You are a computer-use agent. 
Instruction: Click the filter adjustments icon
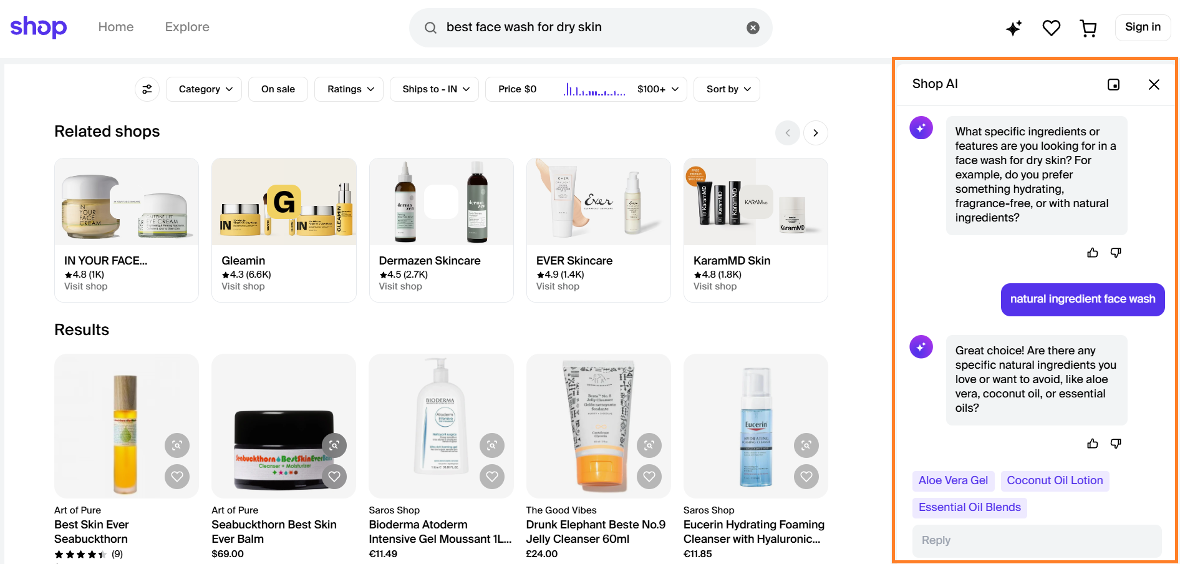tap(147, 89)
